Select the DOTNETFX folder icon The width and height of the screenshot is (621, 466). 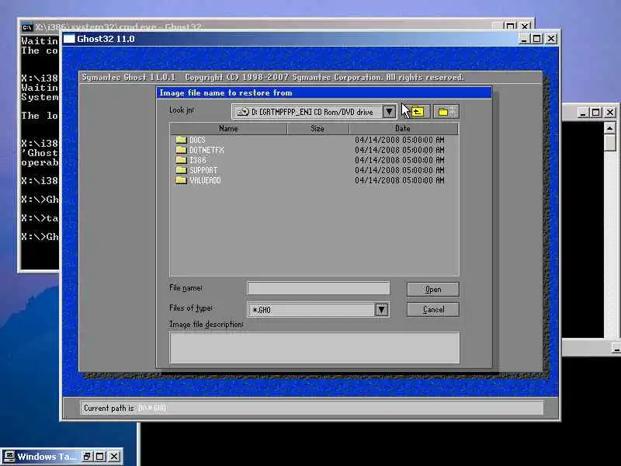coord(181,150)
